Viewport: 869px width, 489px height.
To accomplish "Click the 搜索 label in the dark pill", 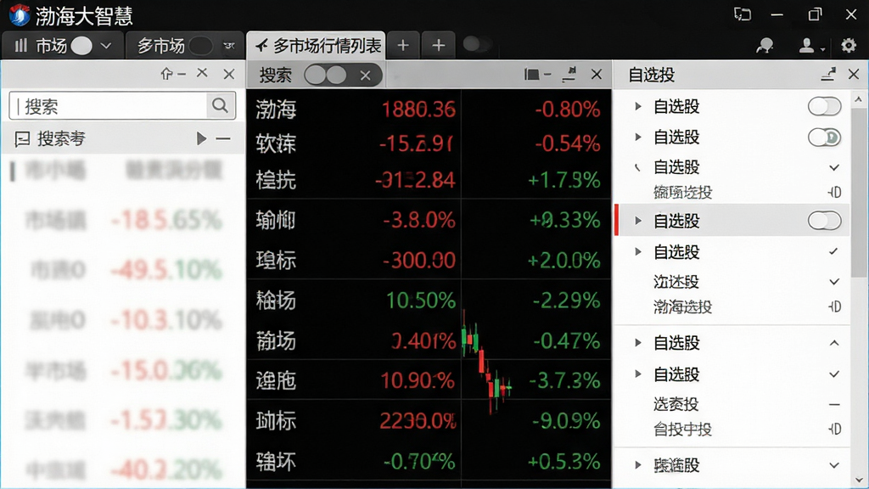I will [276, 76].
